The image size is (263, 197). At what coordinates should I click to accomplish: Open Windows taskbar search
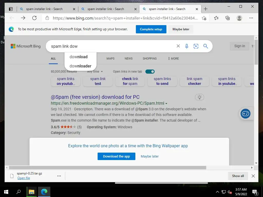(18, 192)
